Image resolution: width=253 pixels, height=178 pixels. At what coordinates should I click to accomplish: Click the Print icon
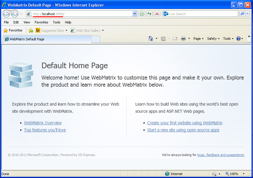pos(183,39)
